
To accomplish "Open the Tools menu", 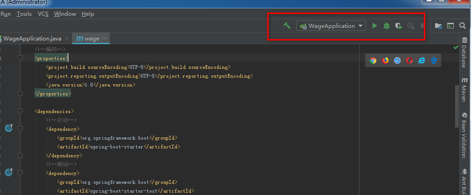I will pos(24,14).
